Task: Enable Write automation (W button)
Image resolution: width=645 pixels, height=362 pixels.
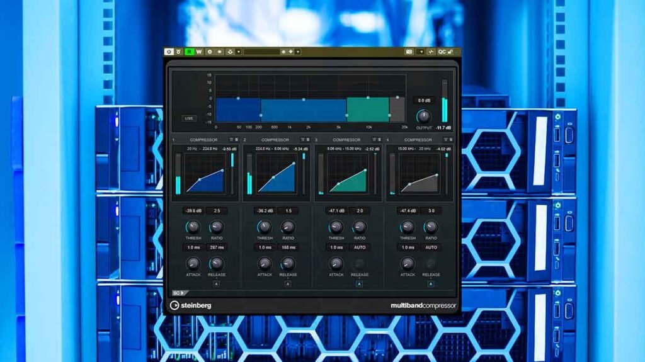Action: (x=199, y=52)
